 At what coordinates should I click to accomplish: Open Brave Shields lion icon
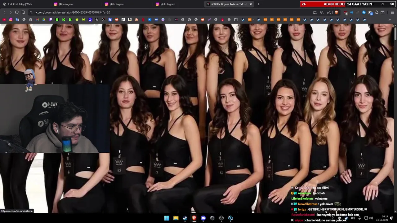point(336,12)
